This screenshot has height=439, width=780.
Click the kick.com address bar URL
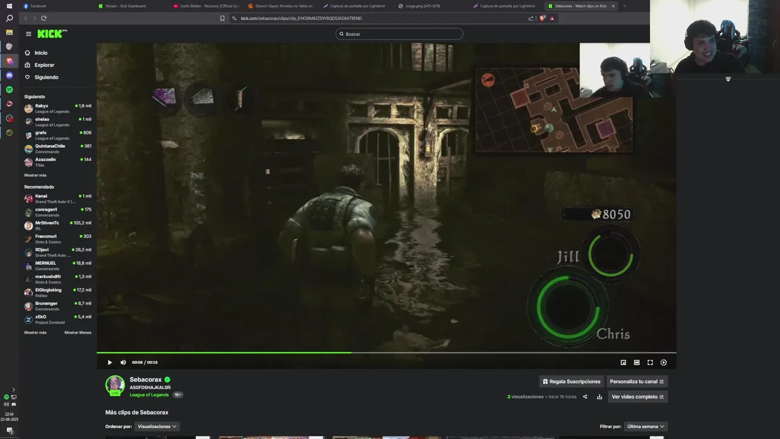(301, 18)
